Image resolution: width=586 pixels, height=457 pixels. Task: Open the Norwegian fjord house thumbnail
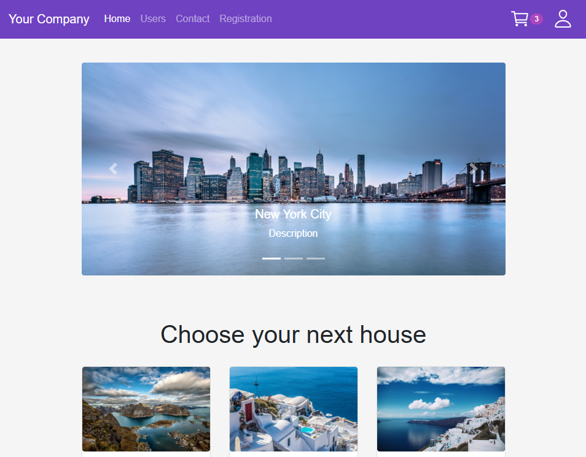[x=146, y=409]
